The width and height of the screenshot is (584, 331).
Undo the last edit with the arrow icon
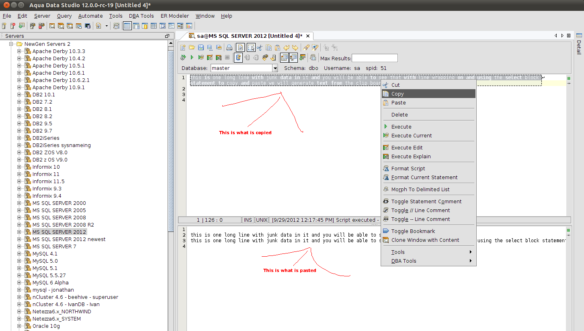point(287,47)
